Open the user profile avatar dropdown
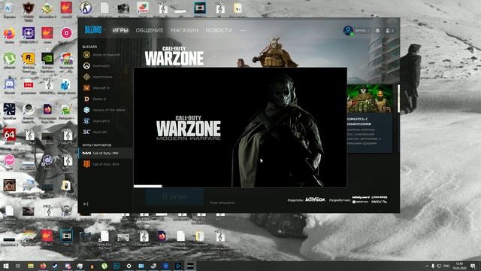 [355, 30]
